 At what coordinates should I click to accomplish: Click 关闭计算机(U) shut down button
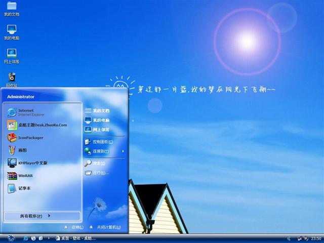(105, 227)
